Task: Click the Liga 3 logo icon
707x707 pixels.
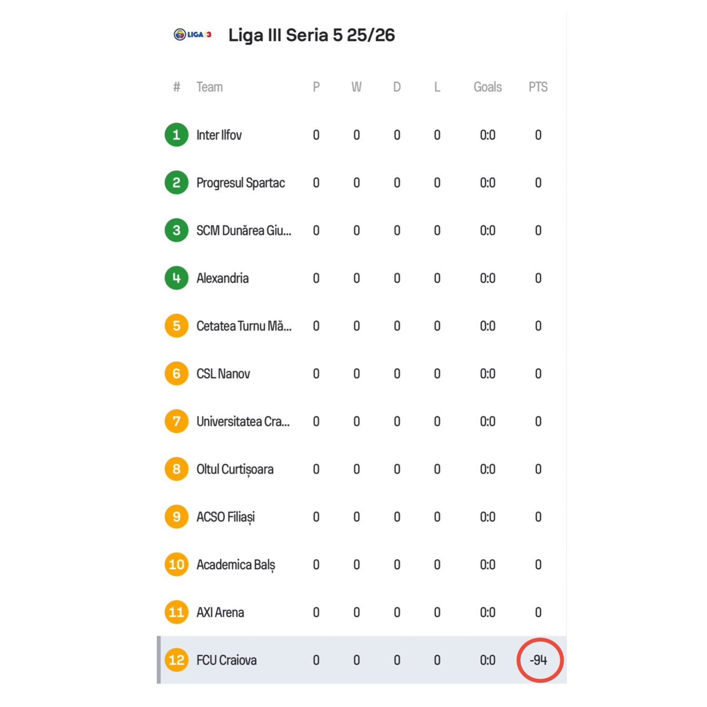Action: point(193,35)
